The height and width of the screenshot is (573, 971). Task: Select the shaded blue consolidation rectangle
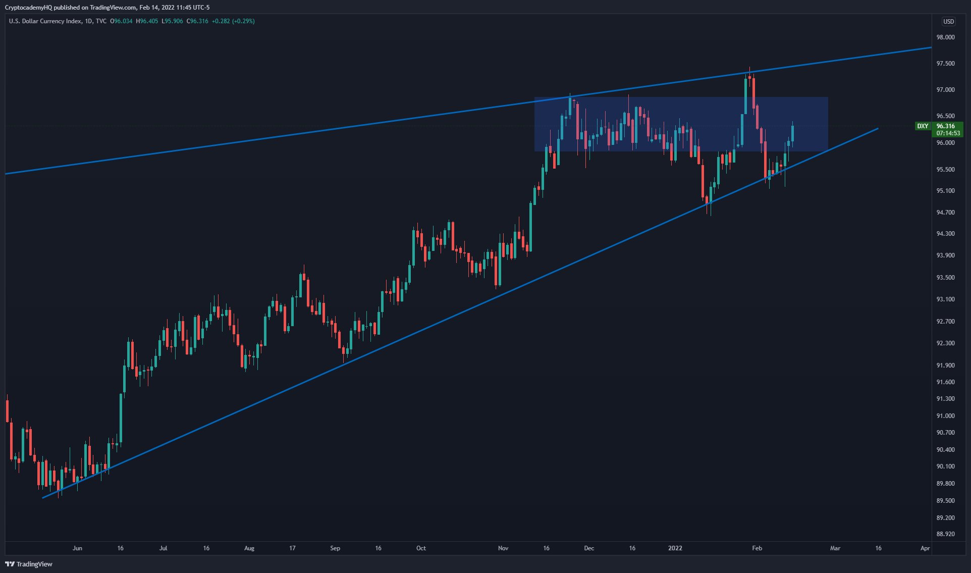point(681,124)
